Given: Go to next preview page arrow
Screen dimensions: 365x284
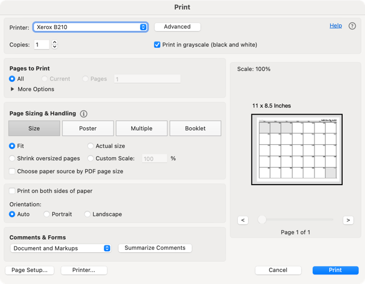Looking at the screenshot, I should [x=348, y=220].
